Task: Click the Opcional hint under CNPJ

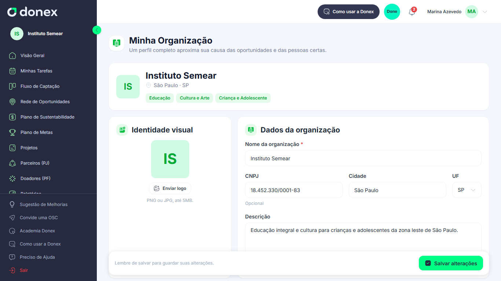Action: [254, 203]
